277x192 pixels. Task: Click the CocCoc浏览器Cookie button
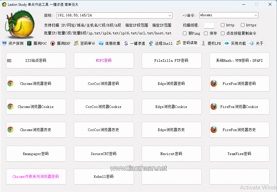(104, 107)
